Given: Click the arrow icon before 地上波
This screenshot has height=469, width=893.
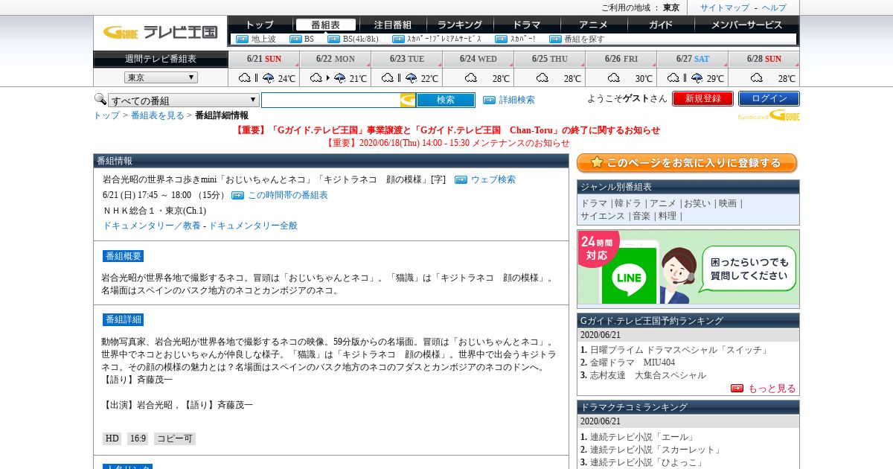Looking at the screenshot, I should (242, 39).
